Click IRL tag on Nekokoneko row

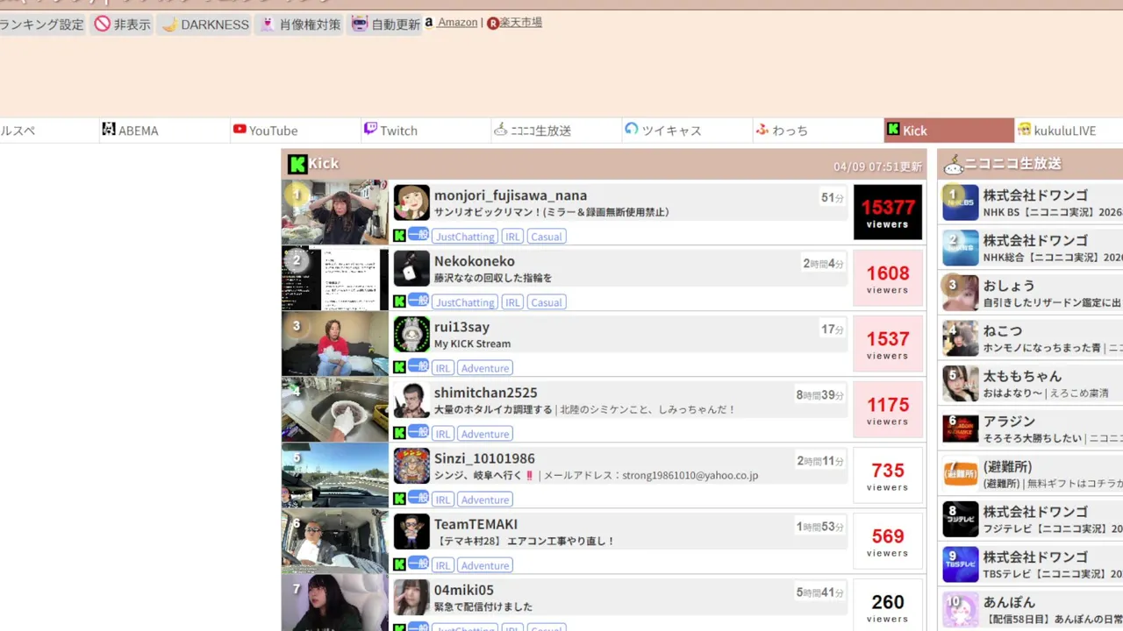click(512, 302)
